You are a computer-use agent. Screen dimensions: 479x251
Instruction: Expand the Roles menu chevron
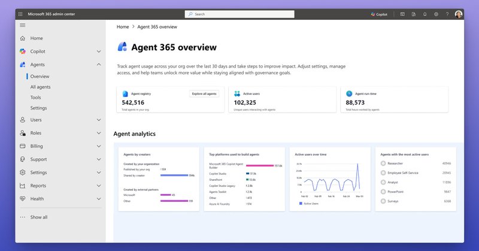tap(99, 133)
